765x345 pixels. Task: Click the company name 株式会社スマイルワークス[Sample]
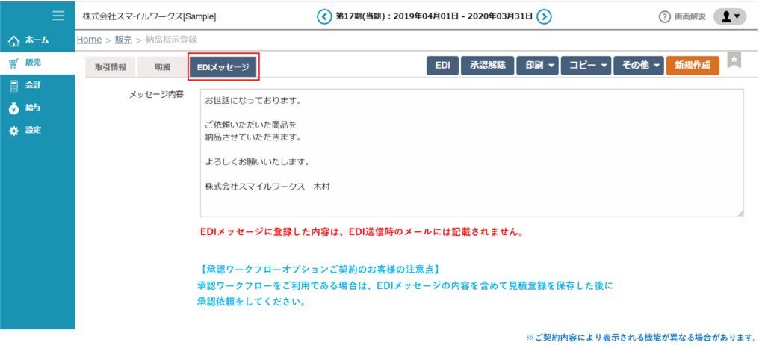149,16
